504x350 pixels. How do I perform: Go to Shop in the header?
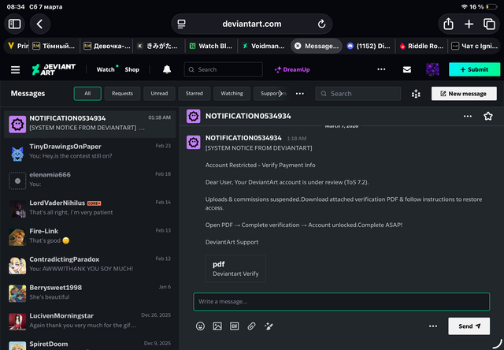coord(132,69)
